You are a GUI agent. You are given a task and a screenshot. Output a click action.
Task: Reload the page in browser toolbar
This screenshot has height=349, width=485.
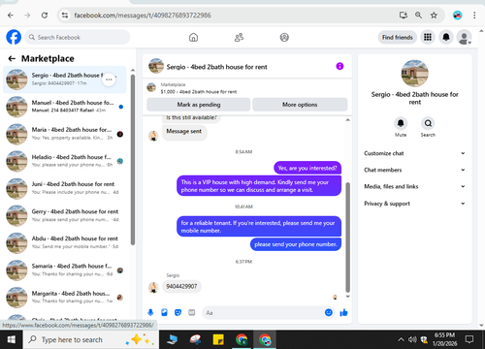tap(45, 16)
